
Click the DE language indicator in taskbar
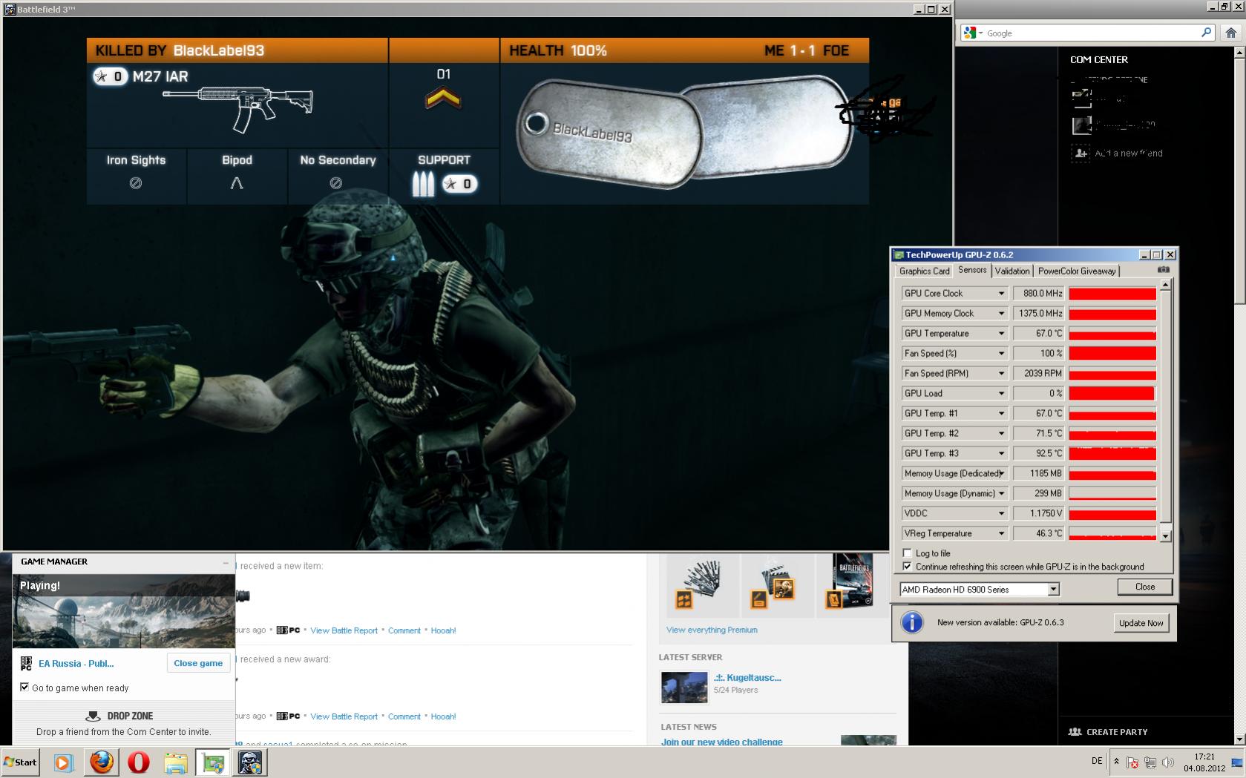click(1097, 761)
